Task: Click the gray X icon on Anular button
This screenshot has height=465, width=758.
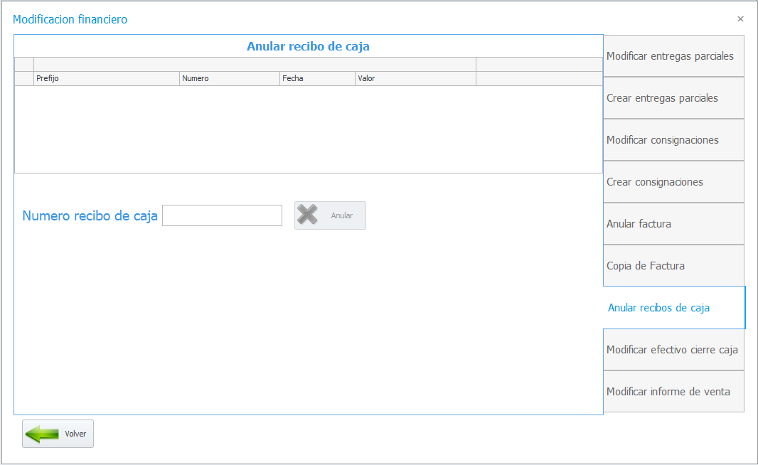Action: click(x=307, y=215)
